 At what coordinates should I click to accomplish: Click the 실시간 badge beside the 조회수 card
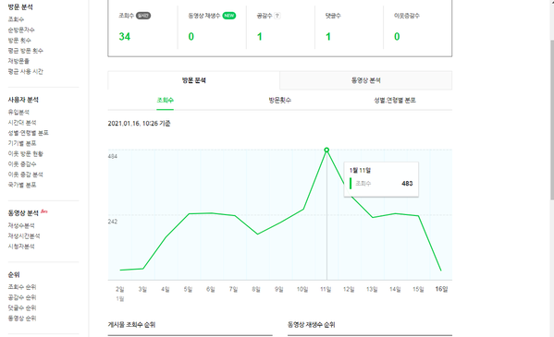143,16
